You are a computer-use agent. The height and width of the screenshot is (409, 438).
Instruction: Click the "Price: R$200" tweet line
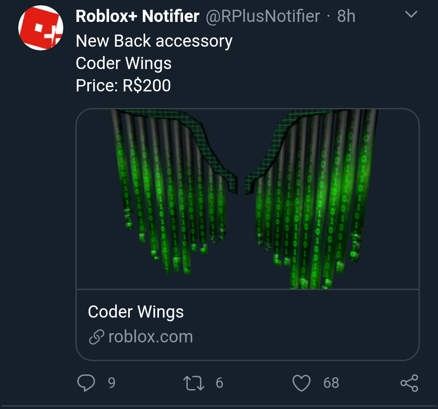[x=123, y=85]
